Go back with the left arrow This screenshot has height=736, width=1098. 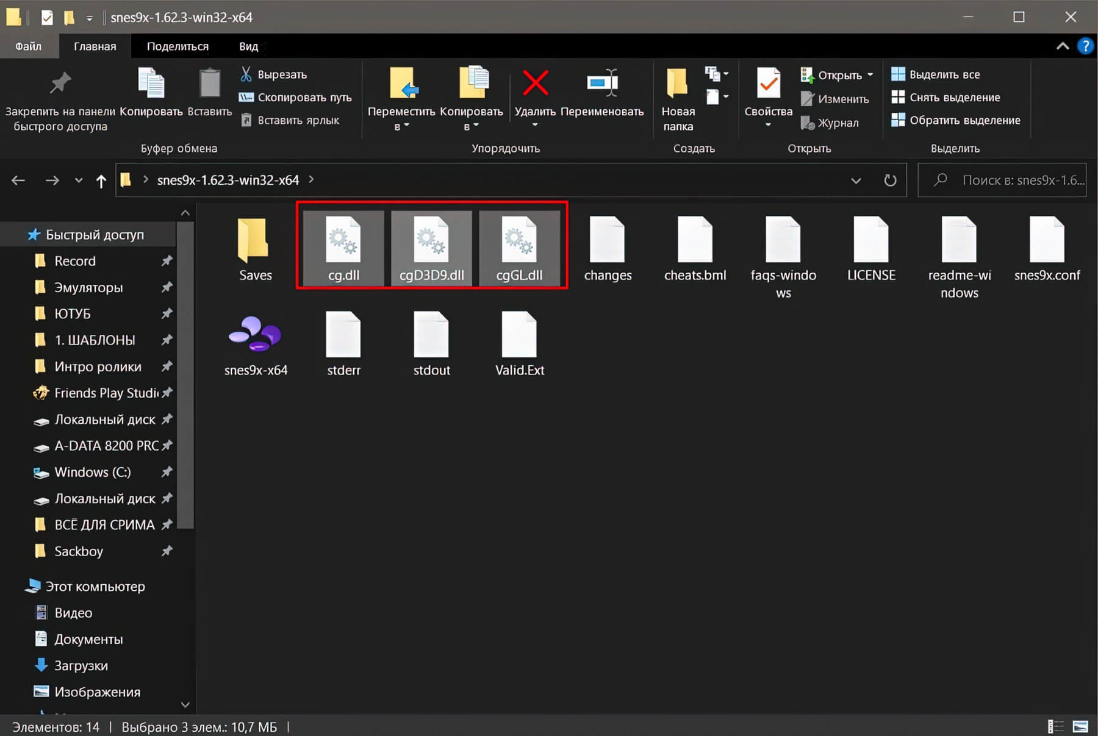18,180
